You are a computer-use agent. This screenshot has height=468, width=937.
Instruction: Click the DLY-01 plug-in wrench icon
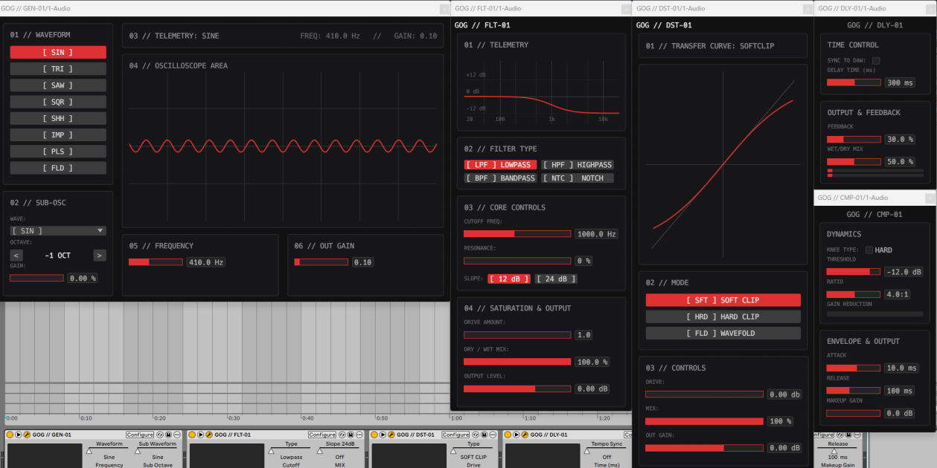pyautogui.click(x=525, y=435)
